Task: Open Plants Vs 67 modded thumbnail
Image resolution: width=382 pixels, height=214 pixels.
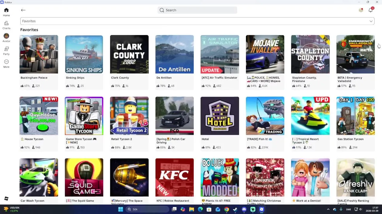Action: (220, 177)
